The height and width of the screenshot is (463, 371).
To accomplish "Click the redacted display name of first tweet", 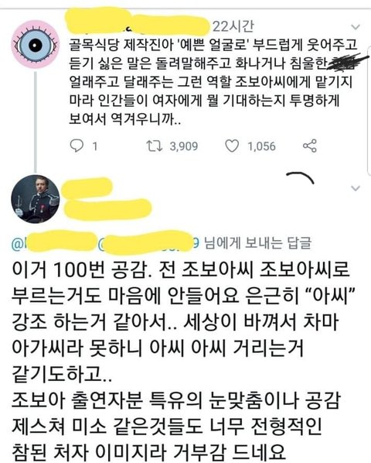I will coord(137,21).
